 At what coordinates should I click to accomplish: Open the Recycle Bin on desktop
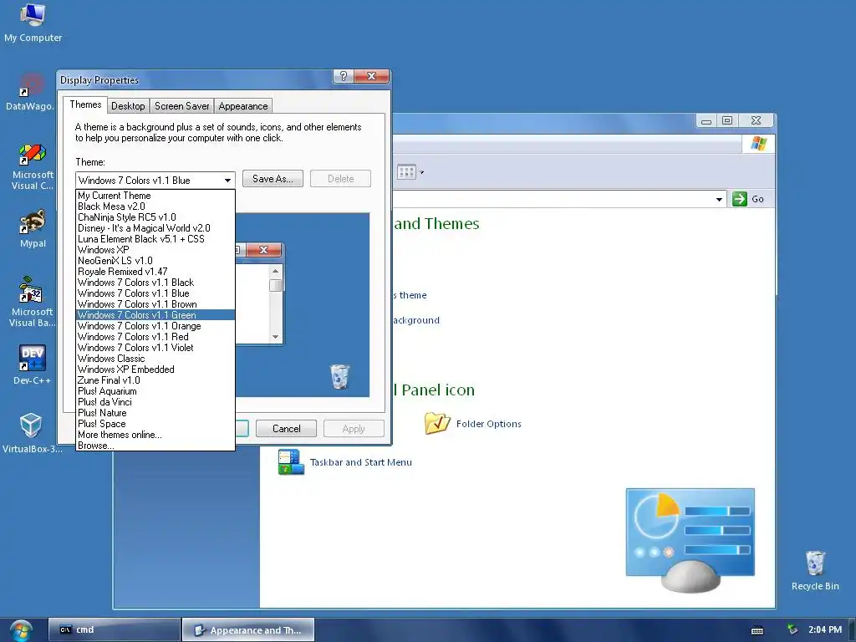point(815,570)
